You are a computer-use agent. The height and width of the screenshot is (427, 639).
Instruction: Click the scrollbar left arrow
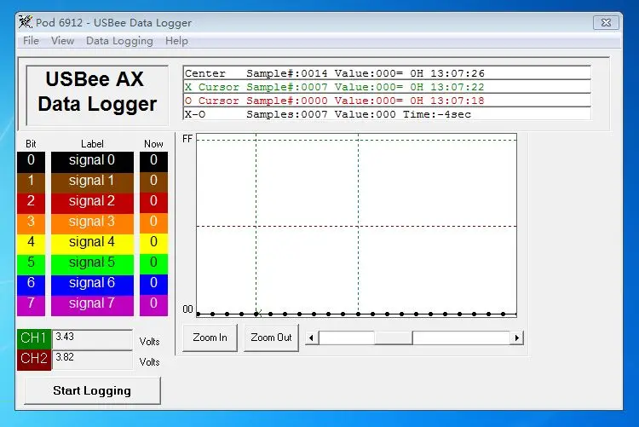click(x=312, y=338)
